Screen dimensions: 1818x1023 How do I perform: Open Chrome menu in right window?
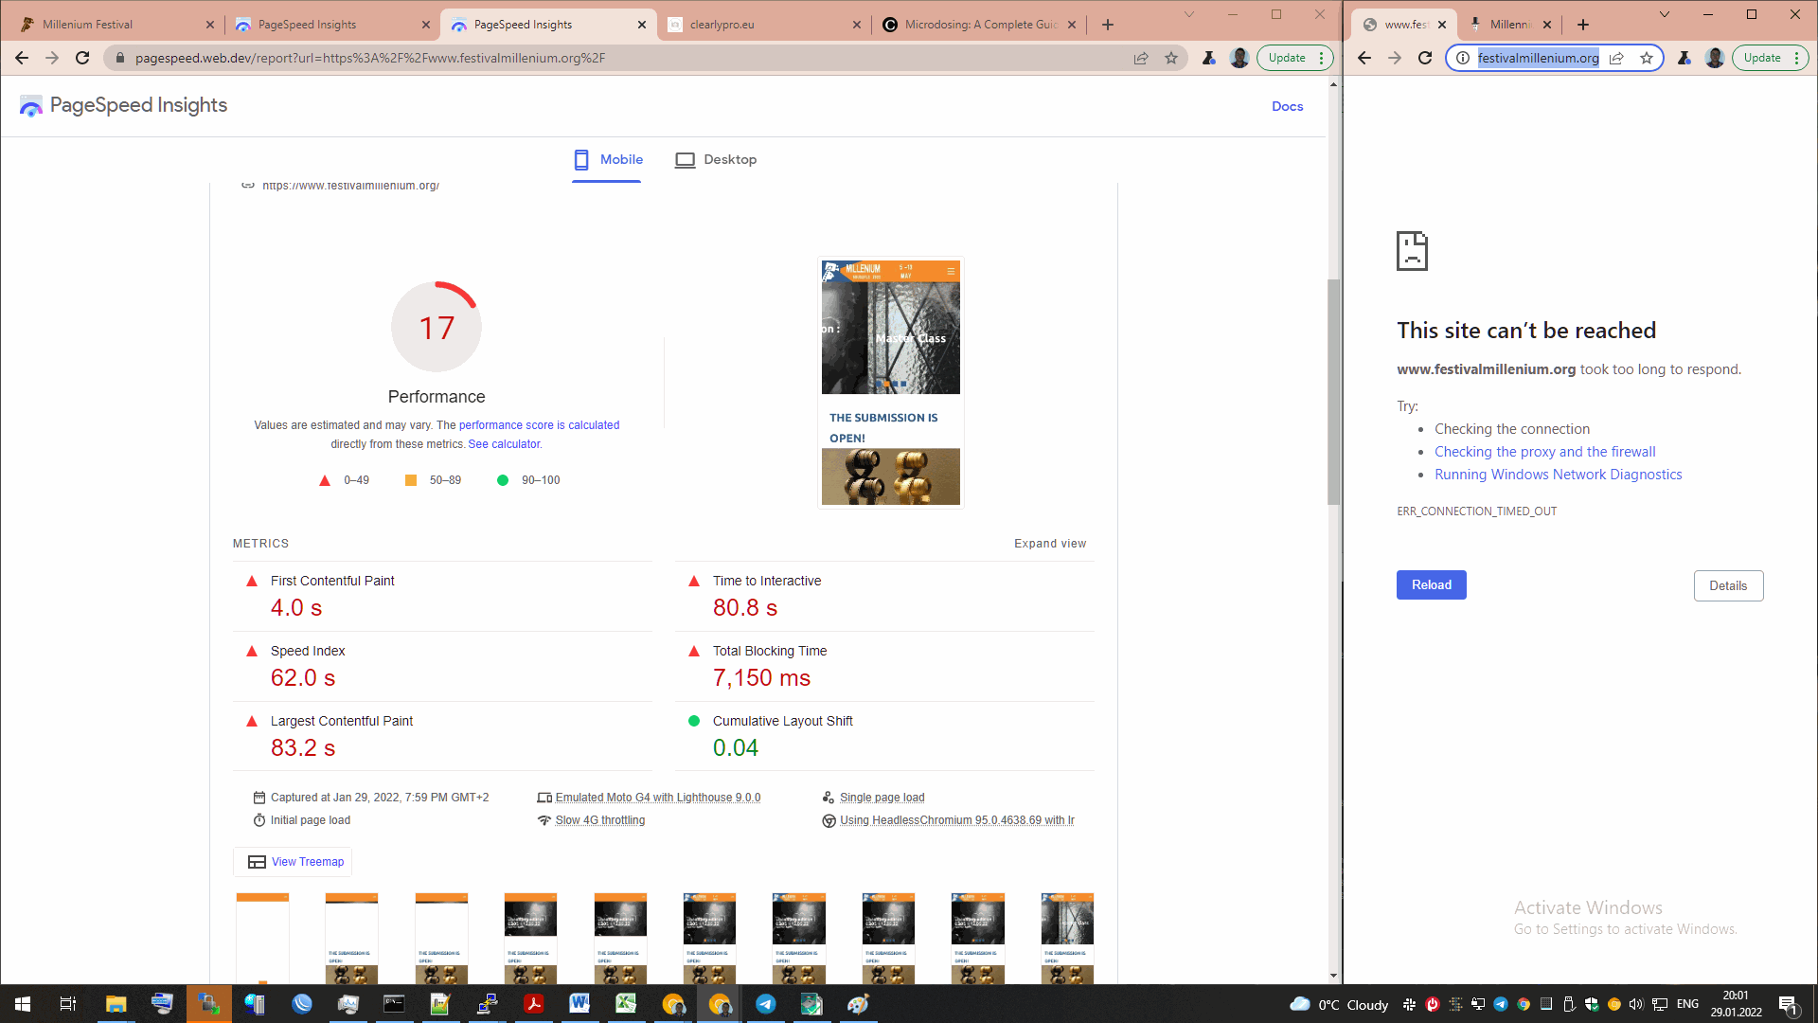pyautogui.click(x=1796, y=58)
